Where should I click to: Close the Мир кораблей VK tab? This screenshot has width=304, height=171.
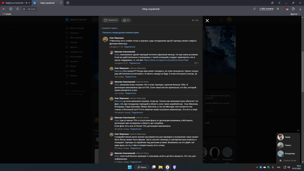coord(61,3)
